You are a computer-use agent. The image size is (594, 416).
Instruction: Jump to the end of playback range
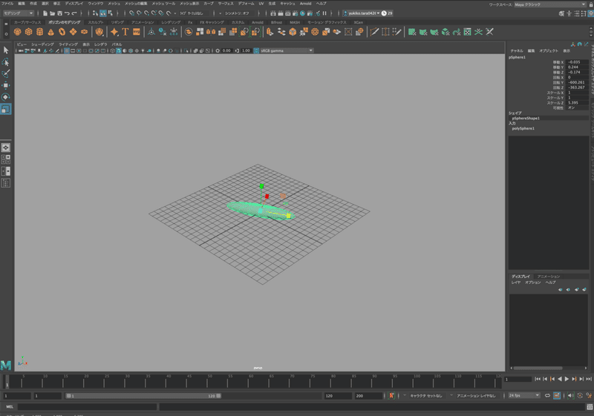coord(589,379)
